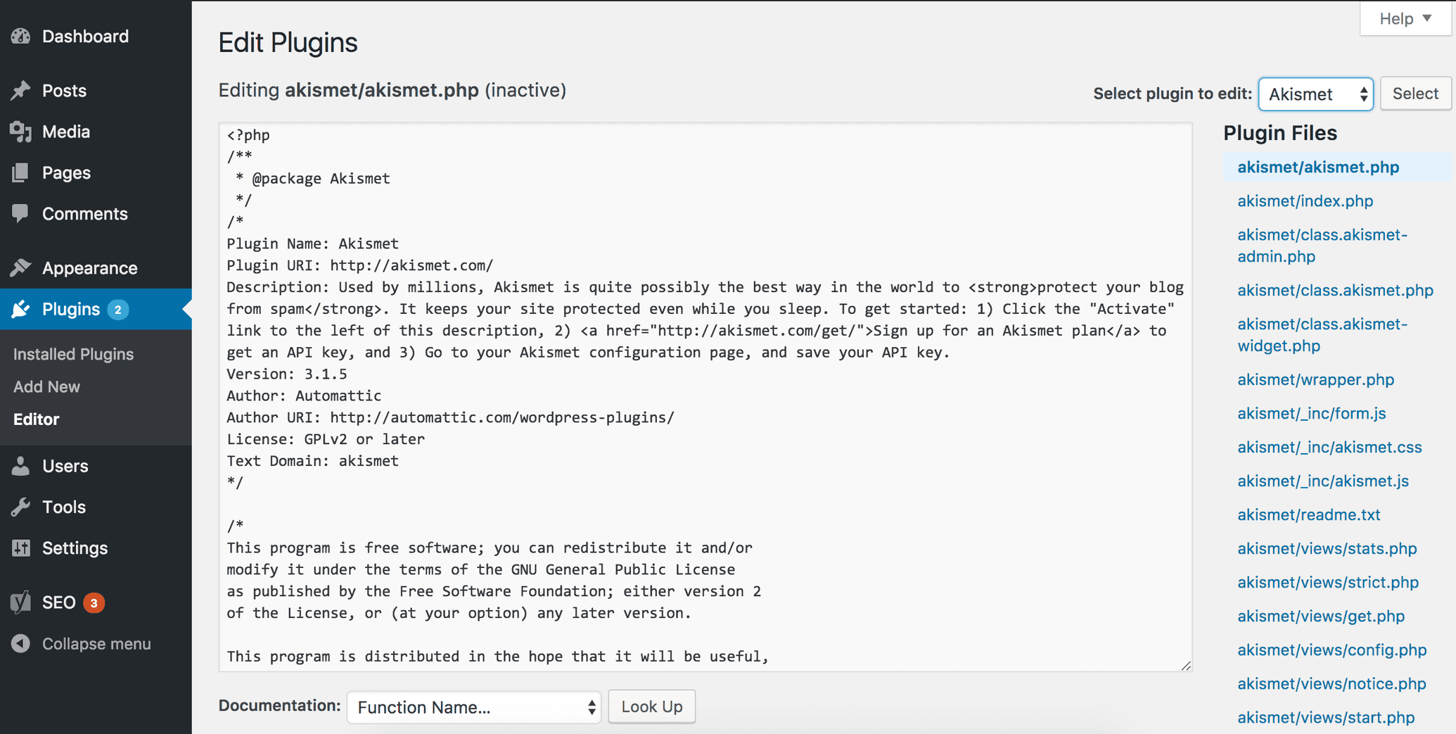This screenshot has width=1456, height=734.
Task: Click the Pages icon in sidebar
Action: tap(21, 172)
